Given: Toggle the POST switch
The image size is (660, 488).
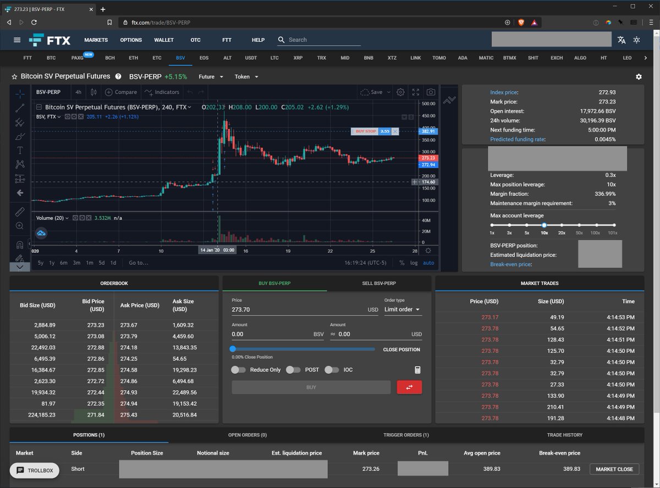Looking at the screenshot, I should coord(293,370).
